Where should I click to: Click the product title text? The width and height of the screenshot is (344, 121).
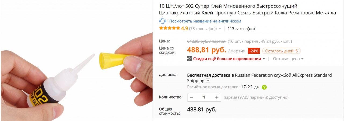click(248, 9)
